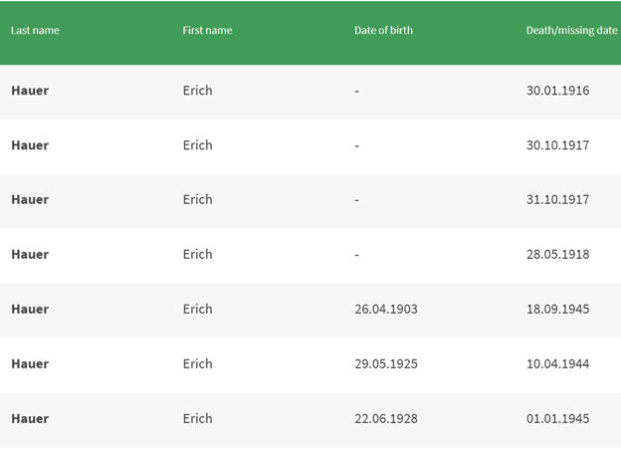Screen dimensions: 621x449
Task: Click Erich in the 30.01.1916 row
Action: tap(198, 91)
